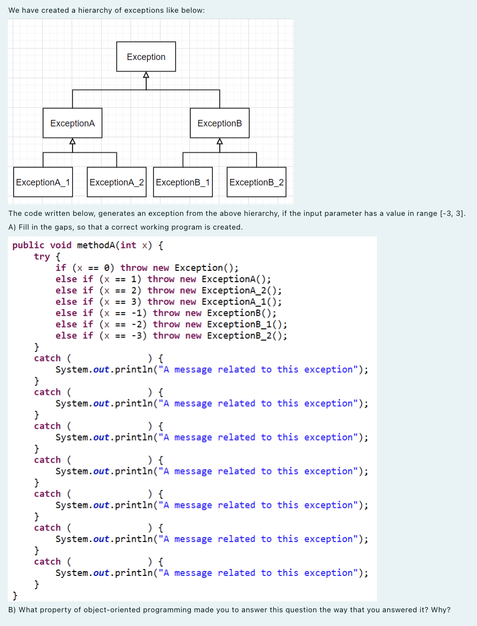Select the Exception box in the diagram
477x626 pixels.
coord(145,56)
